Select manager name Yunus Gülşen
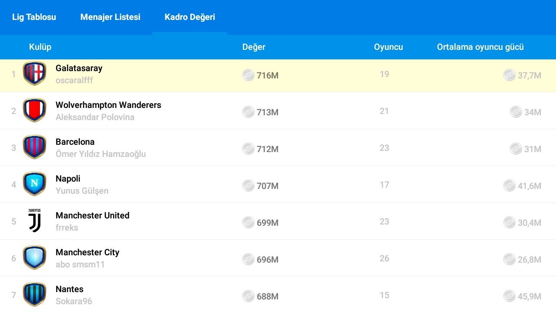 tap(82, 191)
